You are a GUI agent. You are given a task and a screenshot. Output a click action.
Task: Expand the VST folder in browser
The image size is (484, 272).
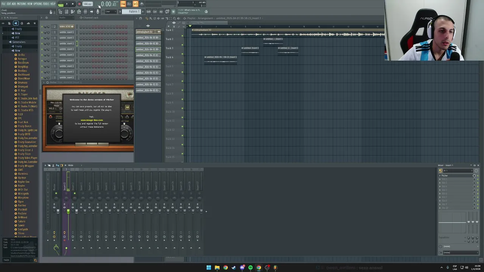[x=17, y=38]
